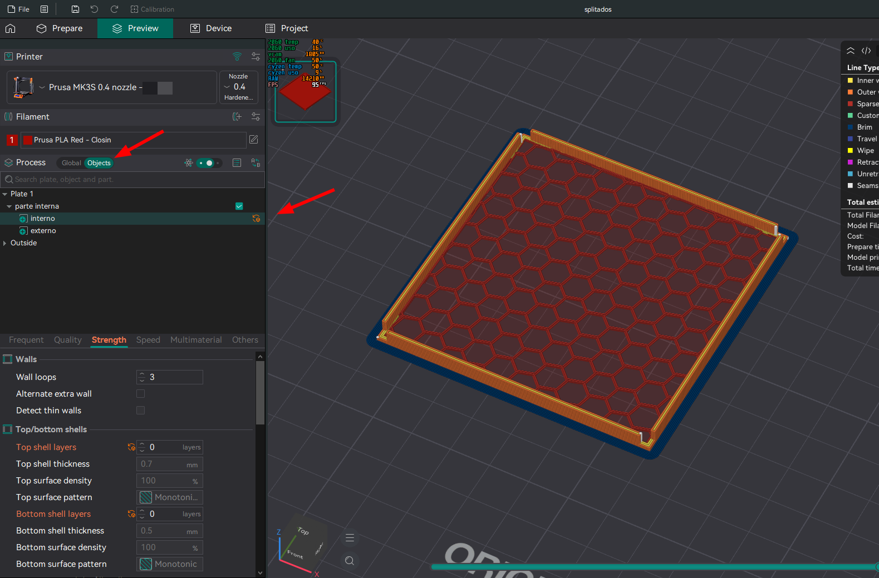Add a filament with plus icon
Screen dimensions: 879x578
tap(237, 116)
